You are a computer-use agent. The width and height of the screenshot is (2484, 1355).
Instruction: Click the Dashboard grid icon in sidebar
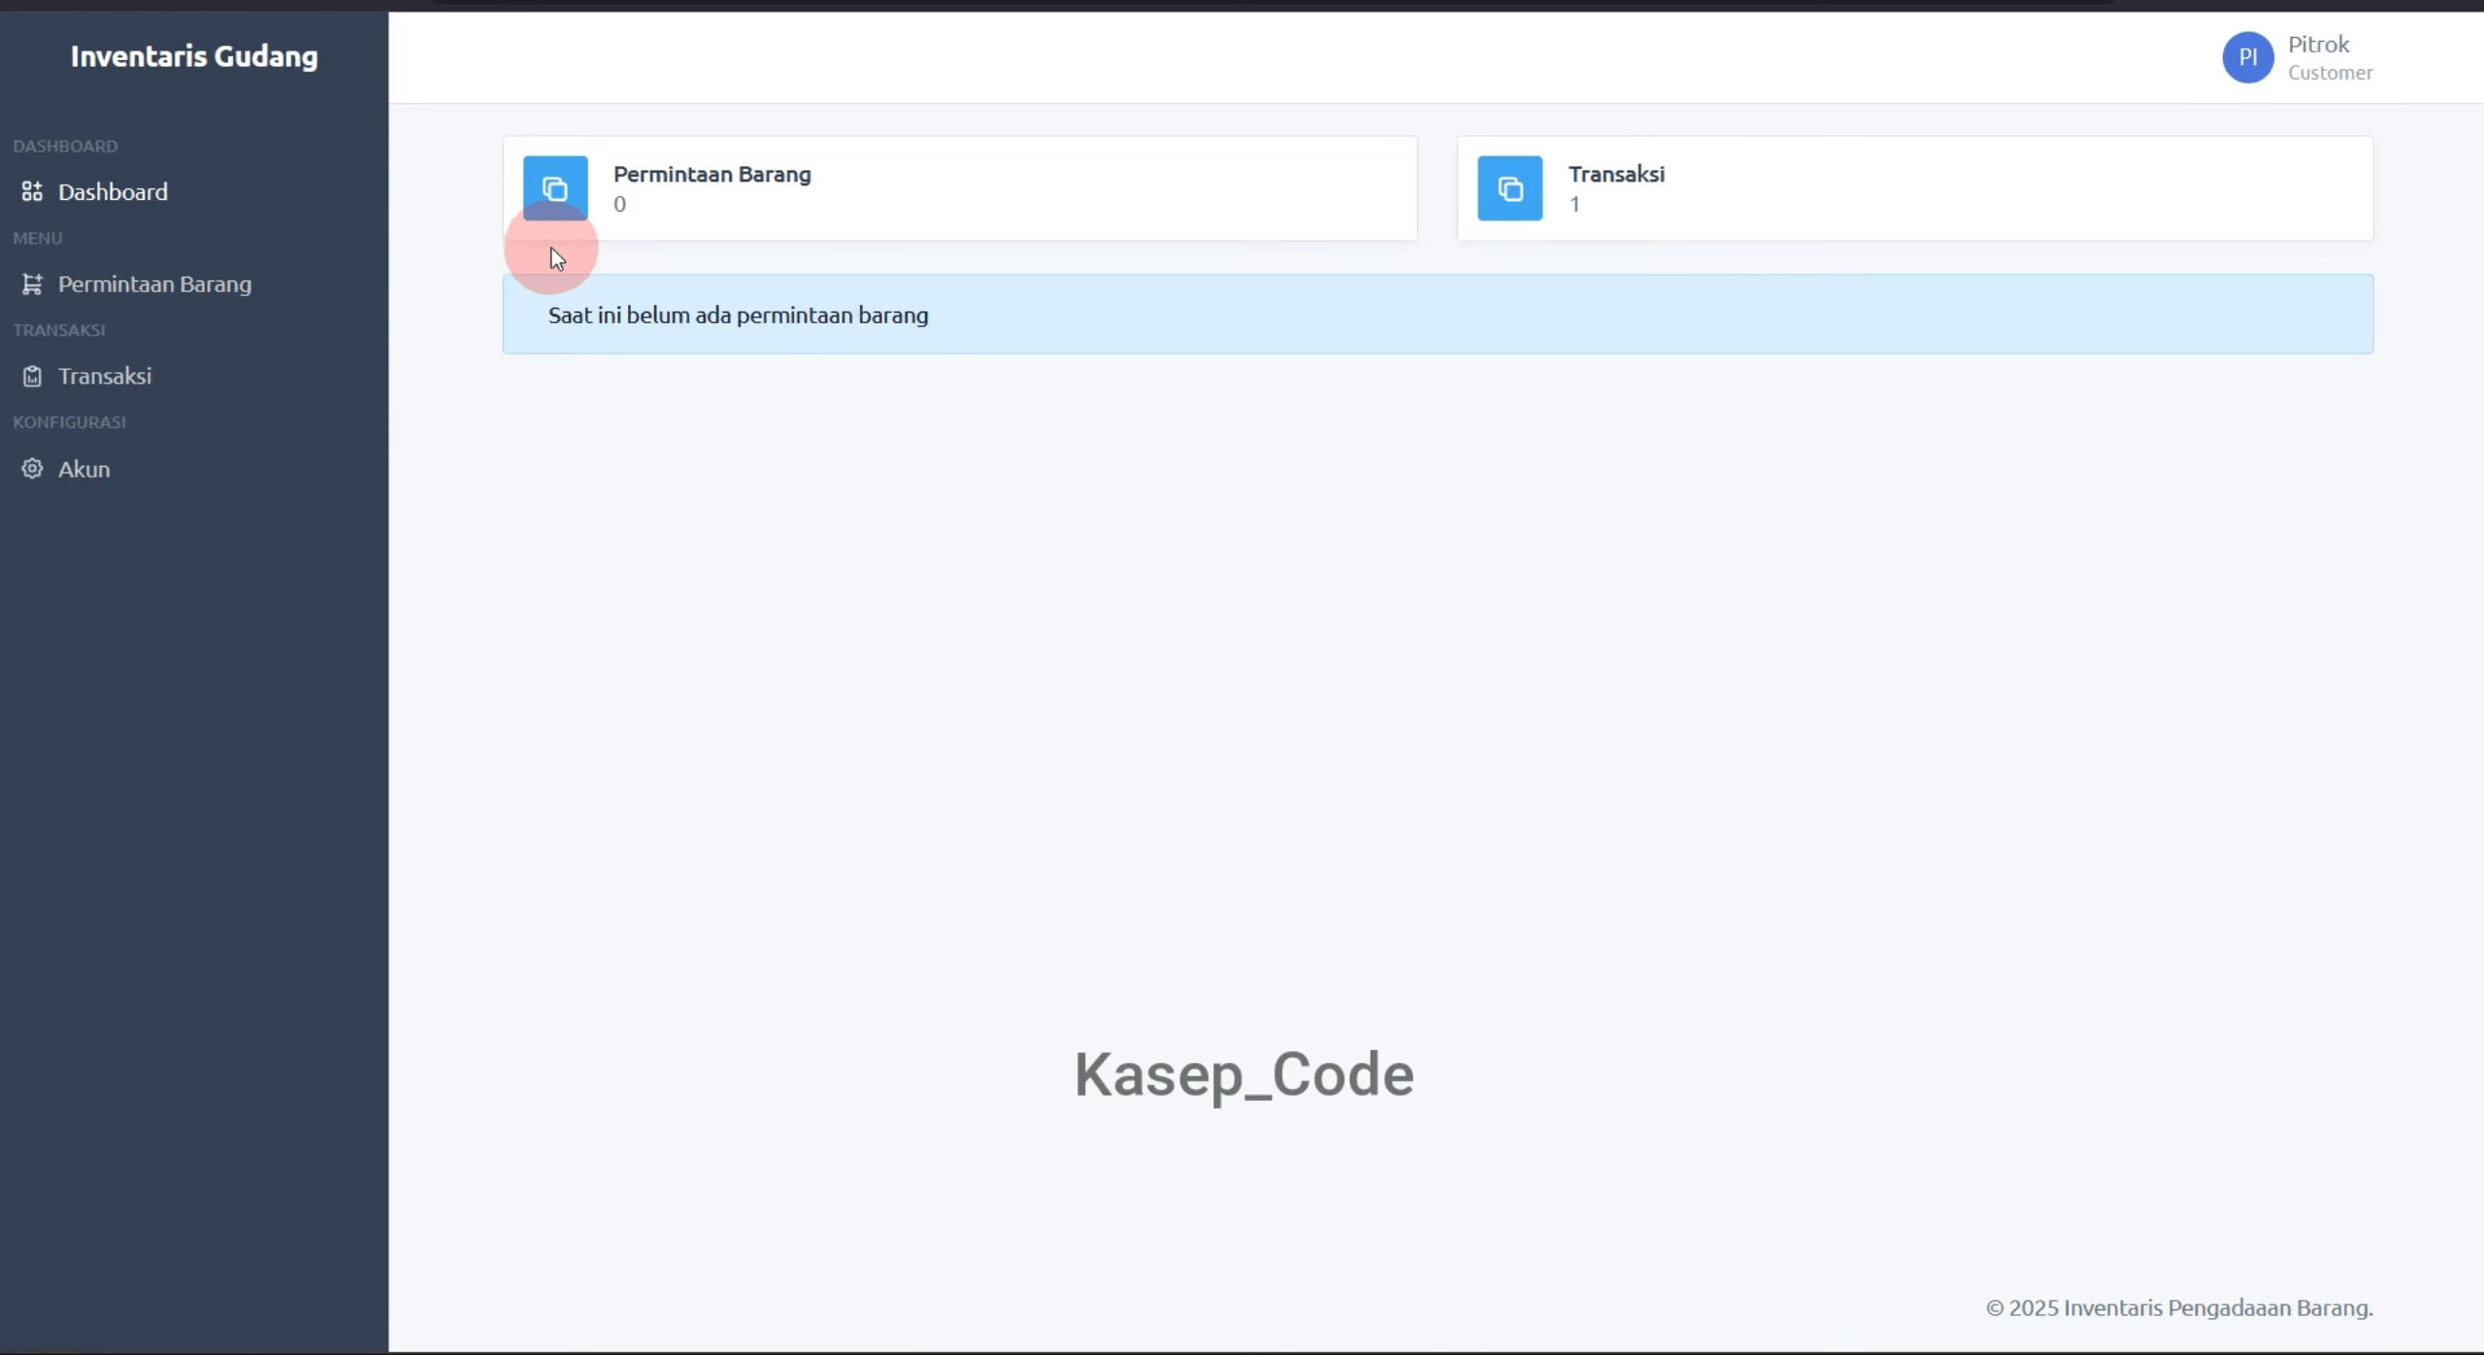[32, 191]
